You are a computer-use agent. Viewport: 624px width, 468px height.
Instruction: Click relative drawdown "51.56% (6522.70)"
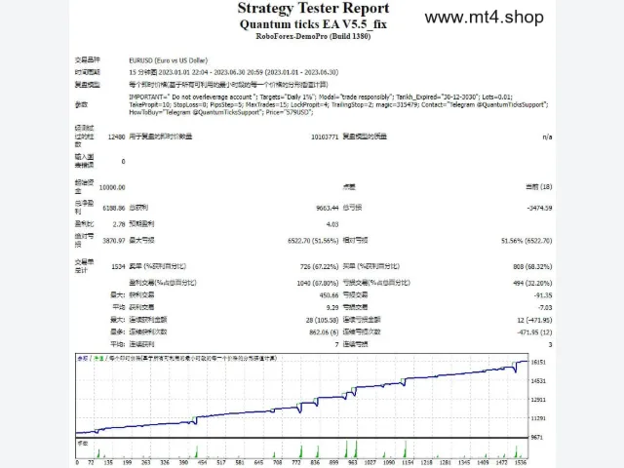pos(526,241)
